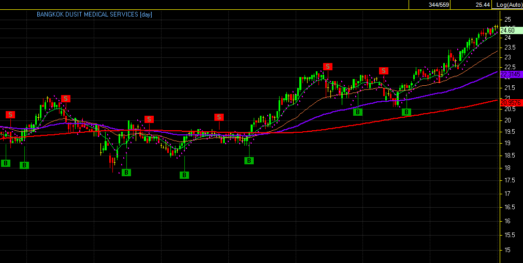Click the 19.5 price axis label

tap(510, 132)
